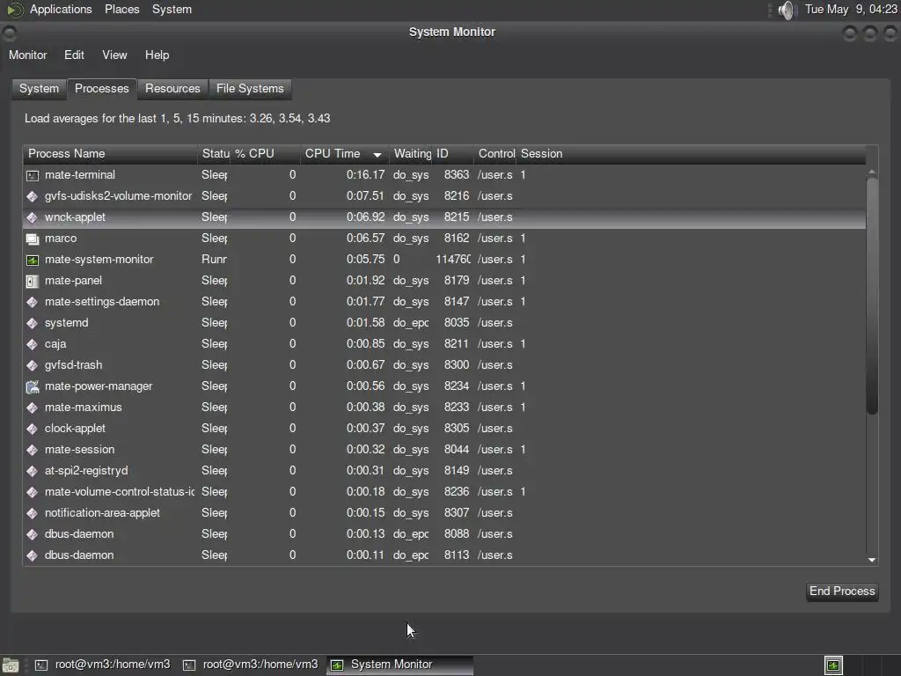Click the MATE logo icon beside Applications
The image size is (901, 676).
tap(14, 10)
